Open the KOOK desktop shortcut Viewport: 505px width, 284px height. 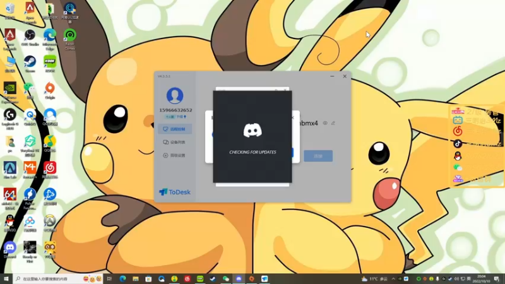click(50, 64)
